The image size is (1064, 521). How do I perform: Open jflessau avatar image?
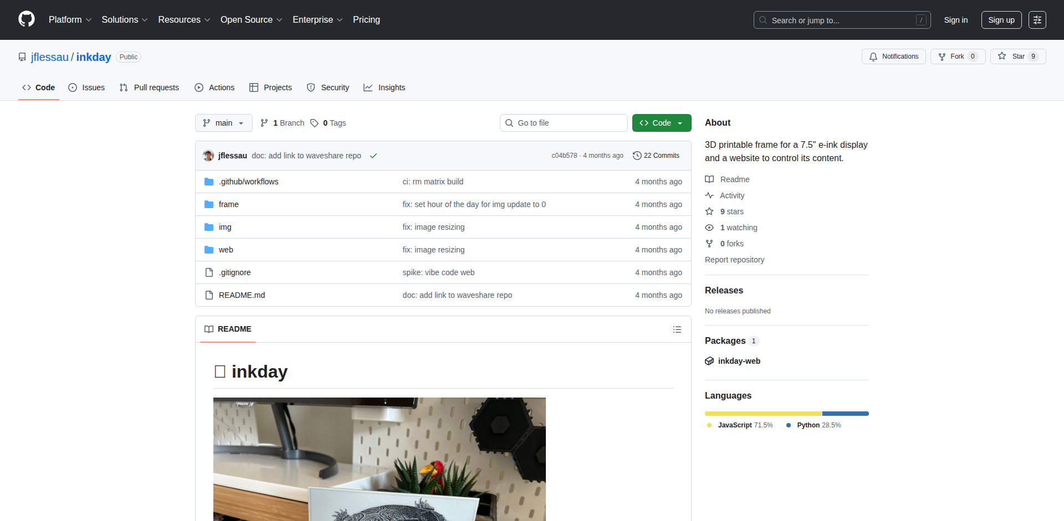(208, 156)
